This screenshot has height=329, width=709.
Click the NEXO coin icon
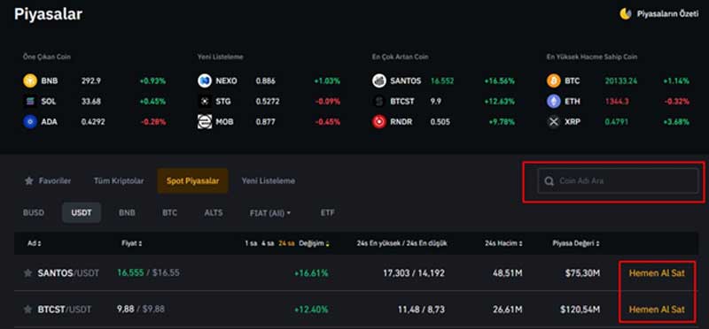[205, 81]
